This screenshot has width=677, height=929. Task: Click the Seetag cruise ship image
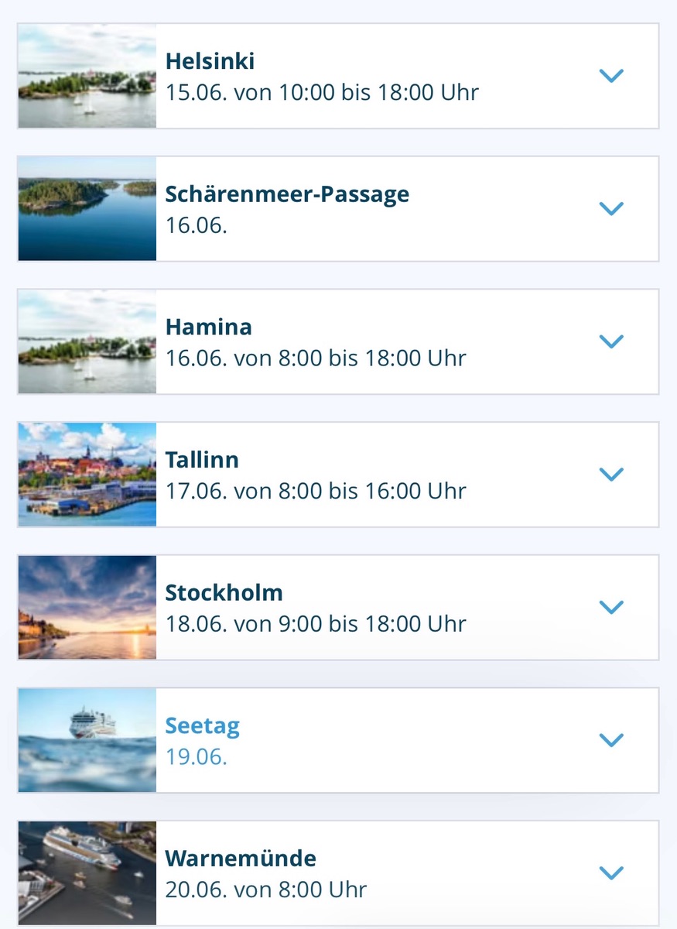tap(87, 740)
